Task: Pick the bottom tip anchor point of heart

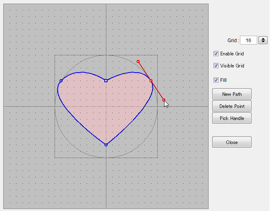Action: pyautogui.click(x=106, y=145)
